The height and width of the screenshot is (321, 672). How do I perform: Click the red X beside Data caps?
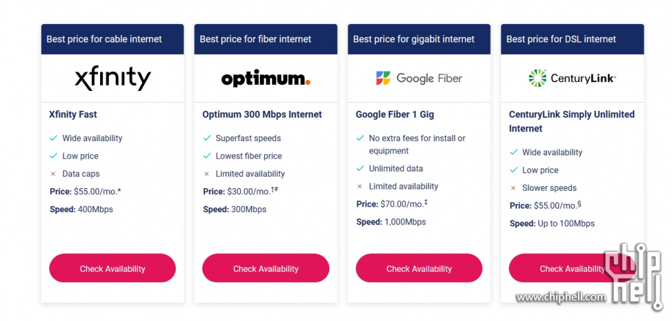53,174
